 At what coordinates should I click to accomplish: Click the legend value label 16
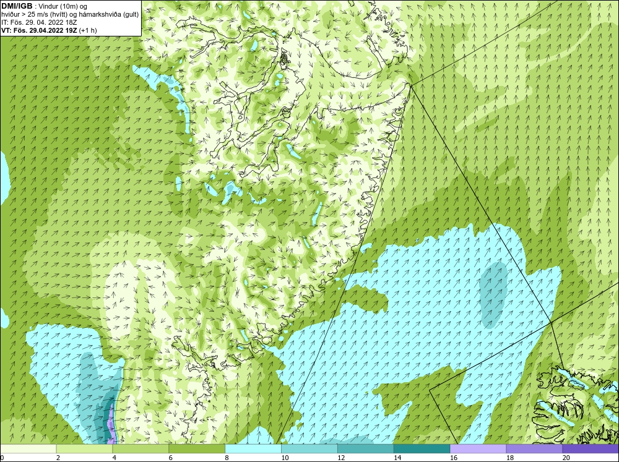click(454, 458)
